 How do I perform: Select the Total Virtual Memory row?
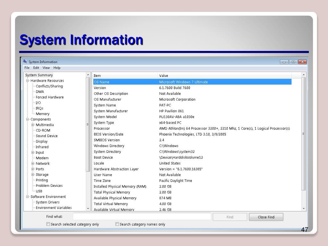192,204
